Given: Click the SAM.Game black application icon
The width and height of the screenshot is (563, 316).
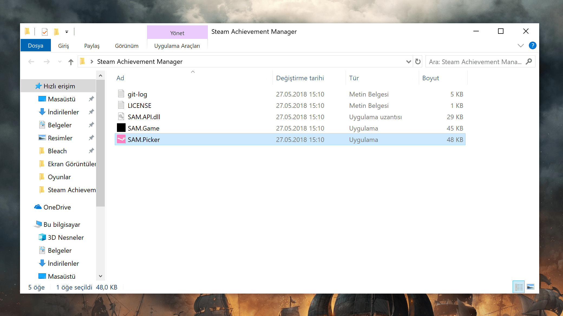Looking at the screenshot, I should (121, 128).
